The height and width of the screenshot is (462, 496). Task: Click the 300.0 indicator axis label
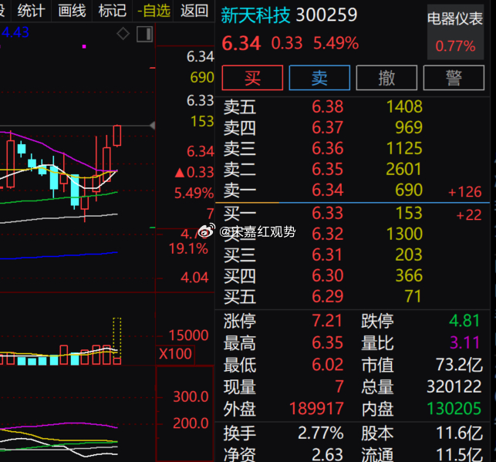(x=191, y=396)
